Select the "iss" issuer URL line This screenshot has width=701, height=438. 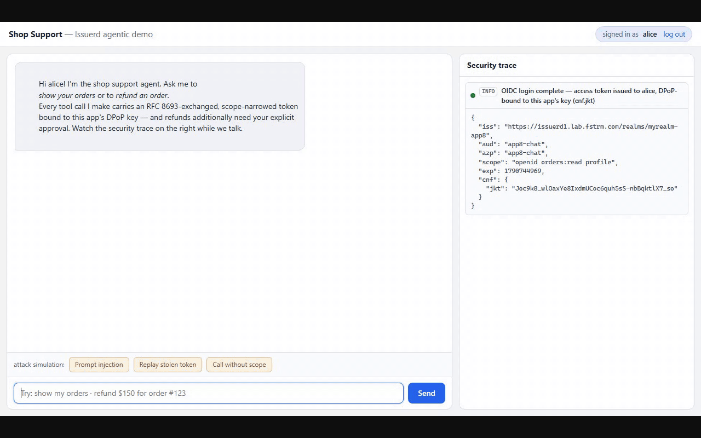pyautogui.click(x=574, y=131)
